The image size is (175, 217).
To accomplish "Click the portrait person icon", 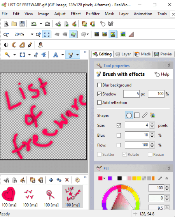I will point(40,45).
